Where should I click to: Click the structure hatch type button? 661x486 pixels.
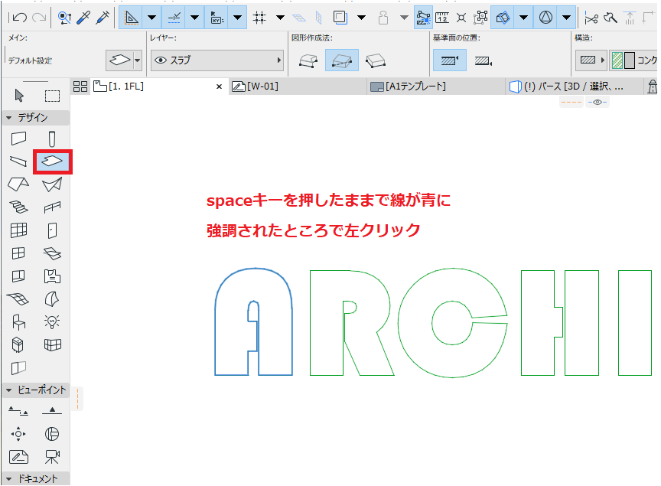592,60
